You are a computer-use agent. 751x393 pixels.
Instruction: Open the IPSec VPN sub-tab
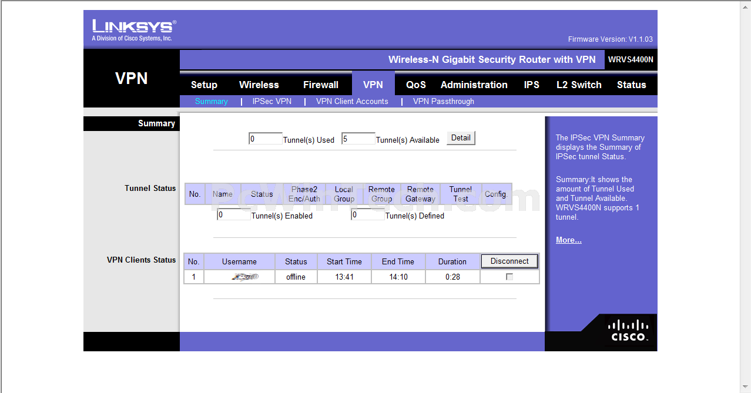click(x=272, y=101)
